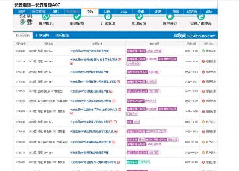Play video icon under 主副驾车门异响 complaint

coord(71,113)
